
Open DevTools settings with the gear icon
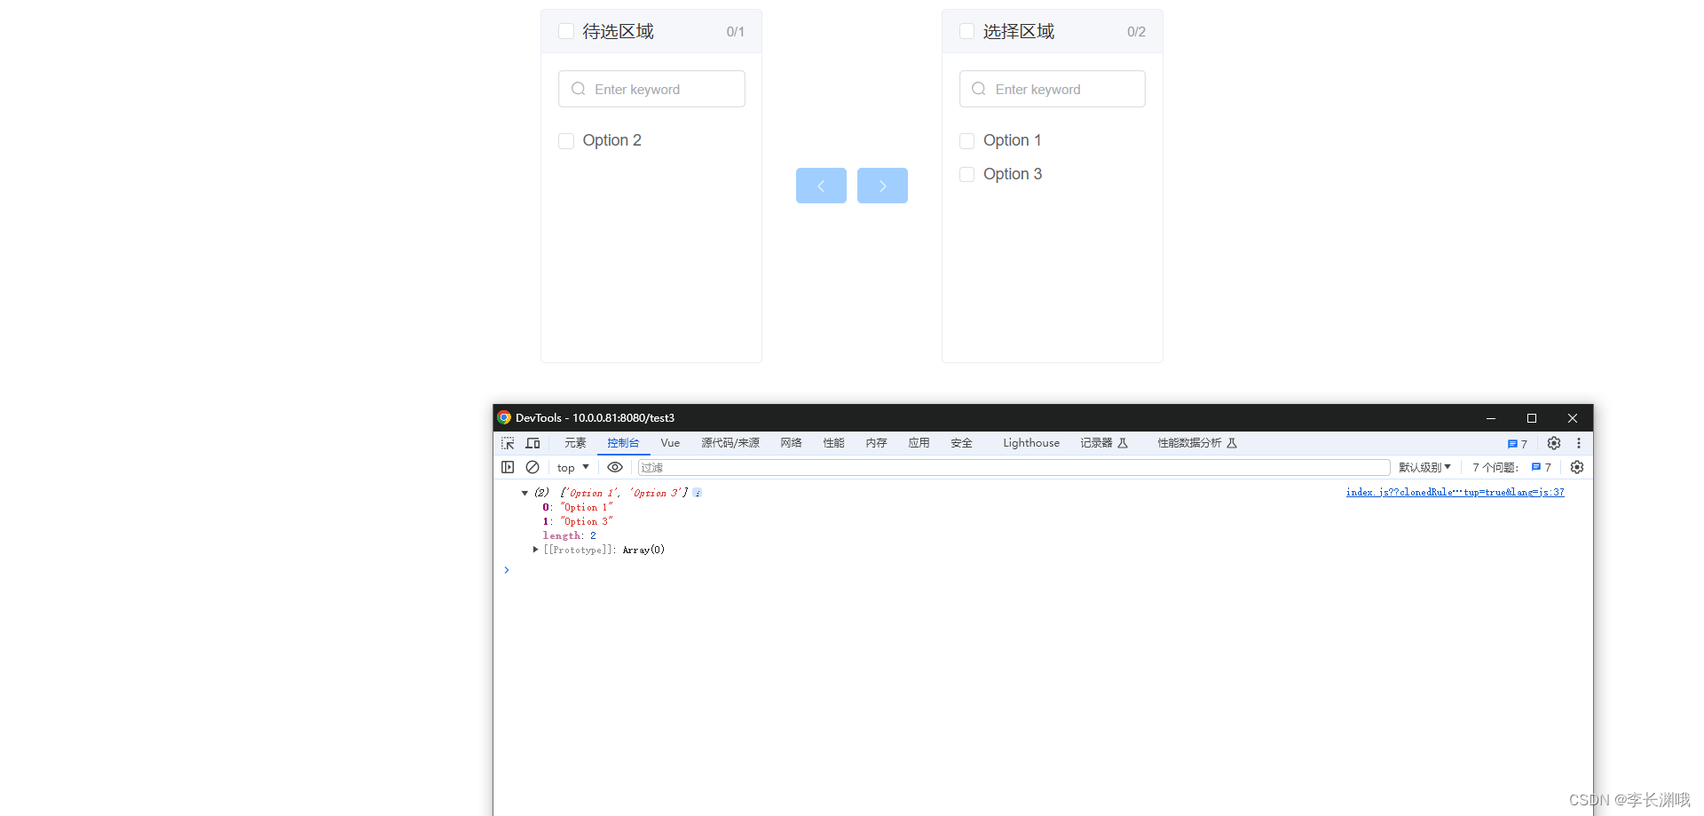point(1553,443)
